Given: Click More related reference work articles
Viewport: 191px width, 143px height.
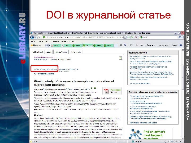Looking at the screenshot, I should click(x=143, y=123).
